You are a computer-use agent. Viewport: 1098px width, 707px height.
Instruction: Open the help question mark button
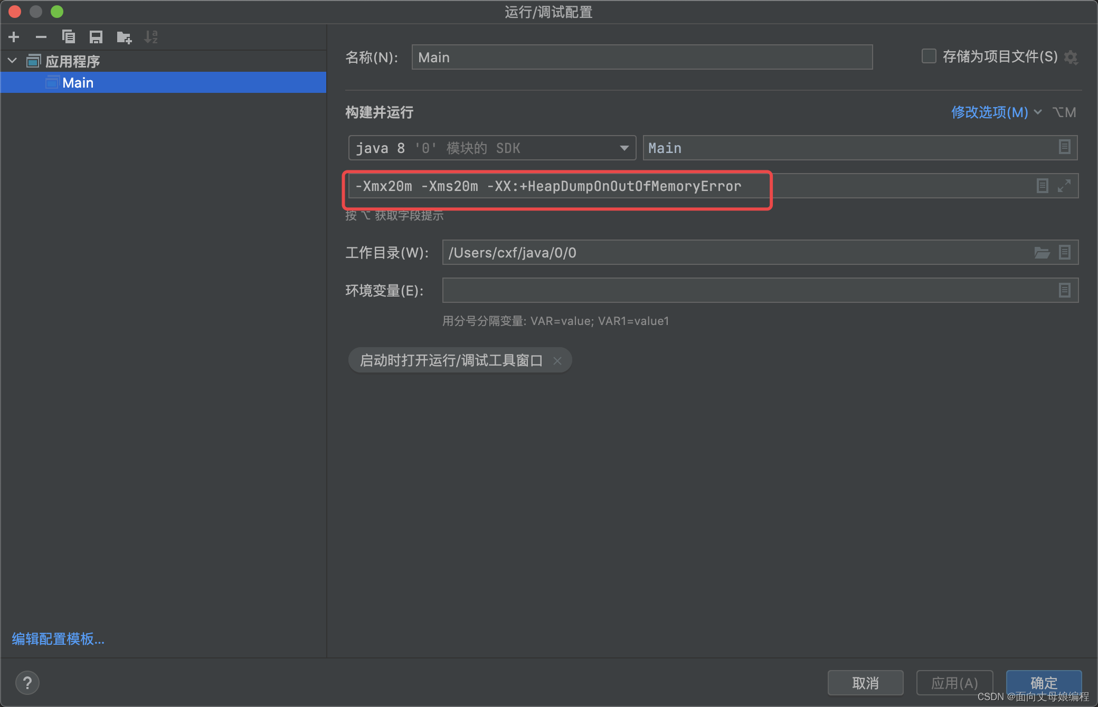click(27, 683)
